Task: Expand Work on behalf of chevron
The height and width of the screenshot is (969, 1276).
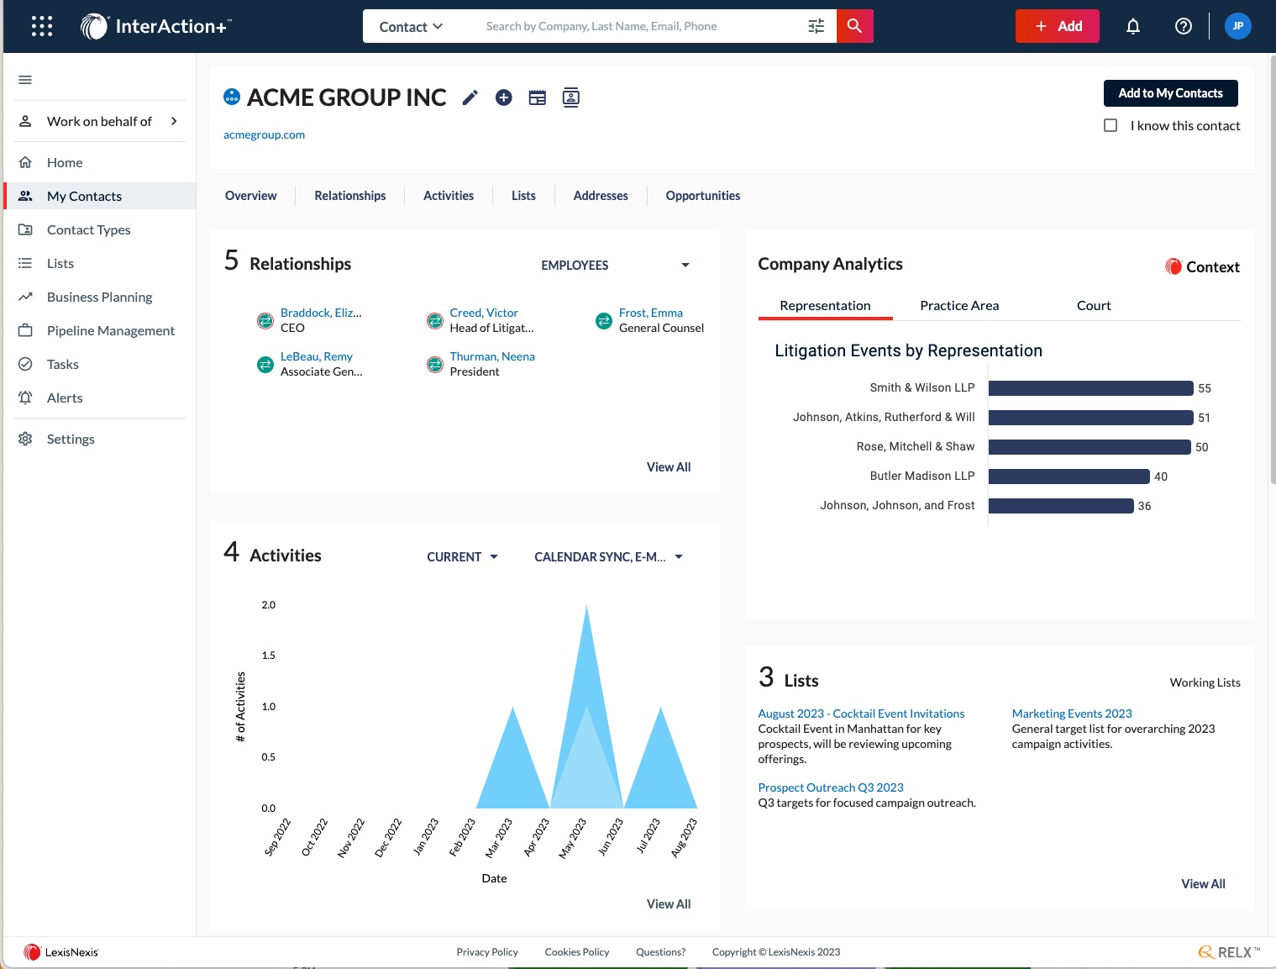Action: pyautogui.click(x=174, y=121)
